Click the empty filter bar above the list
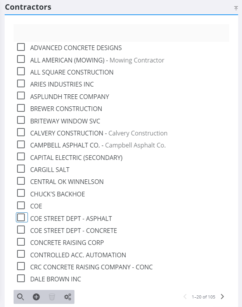Screen dimensions: 242x307 point(121,33)
